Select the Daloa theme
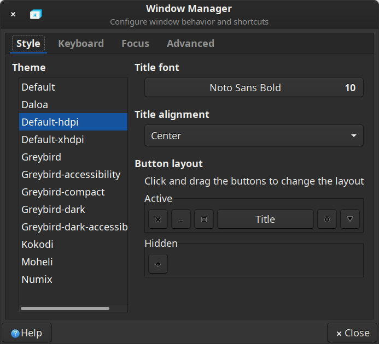Viewport: 379px width, 344px height. pos(35,105)
